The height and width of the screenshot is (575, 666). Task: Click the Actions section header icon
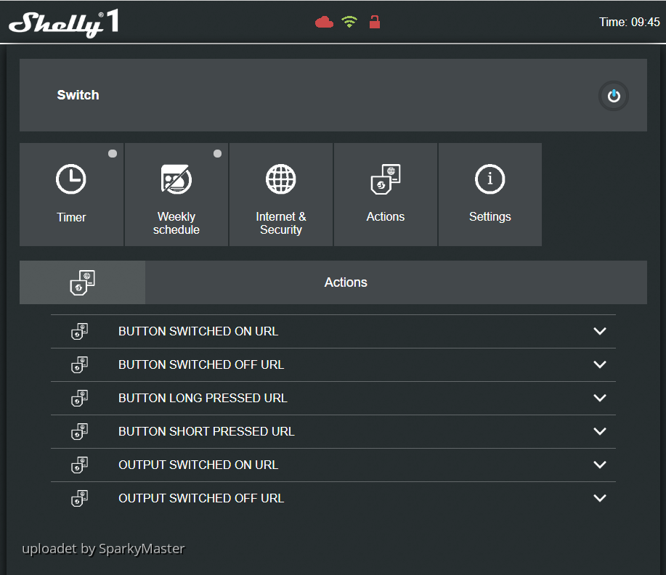pos(83,282)
